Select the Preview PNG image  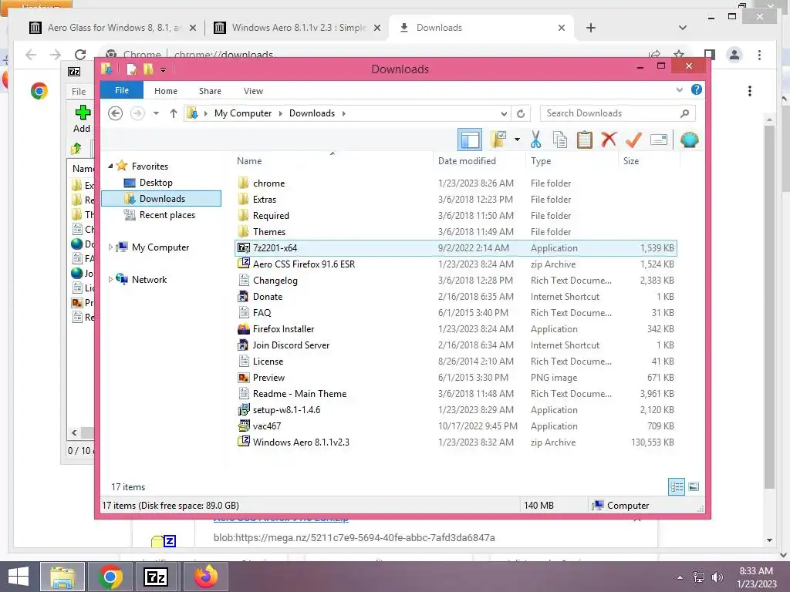pos(455,377)
